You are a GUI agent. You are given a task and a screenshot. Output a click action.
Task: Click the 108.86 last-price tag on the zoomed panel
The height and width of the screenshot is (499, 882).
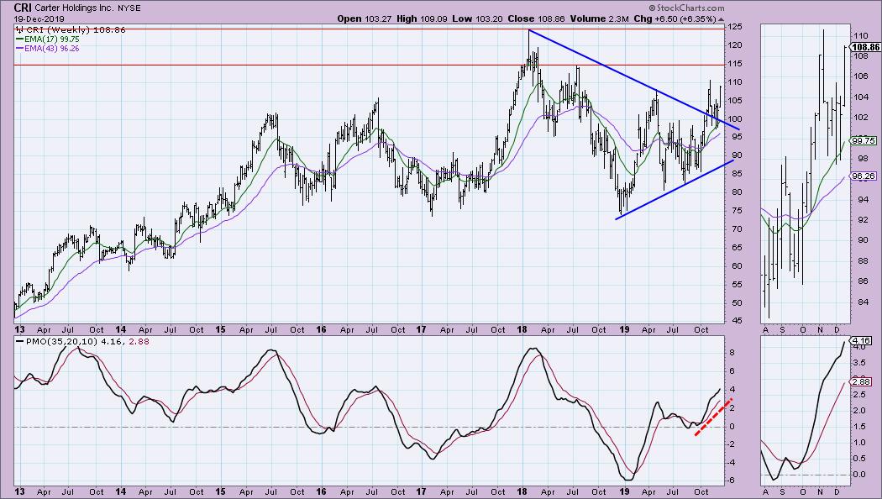(866, 47)
